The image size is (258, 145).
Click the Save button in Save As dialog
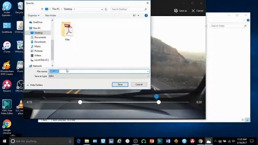coord(120,84)
